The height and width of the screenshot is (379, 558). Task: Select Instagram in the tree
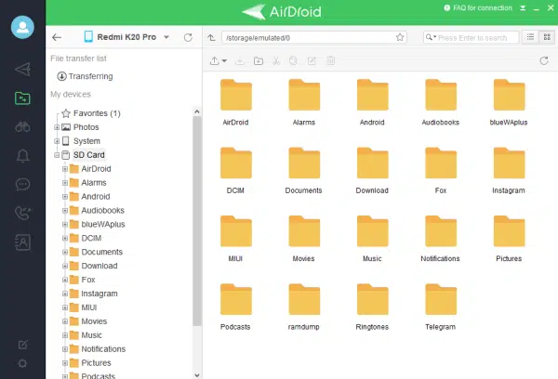(100, 294)
